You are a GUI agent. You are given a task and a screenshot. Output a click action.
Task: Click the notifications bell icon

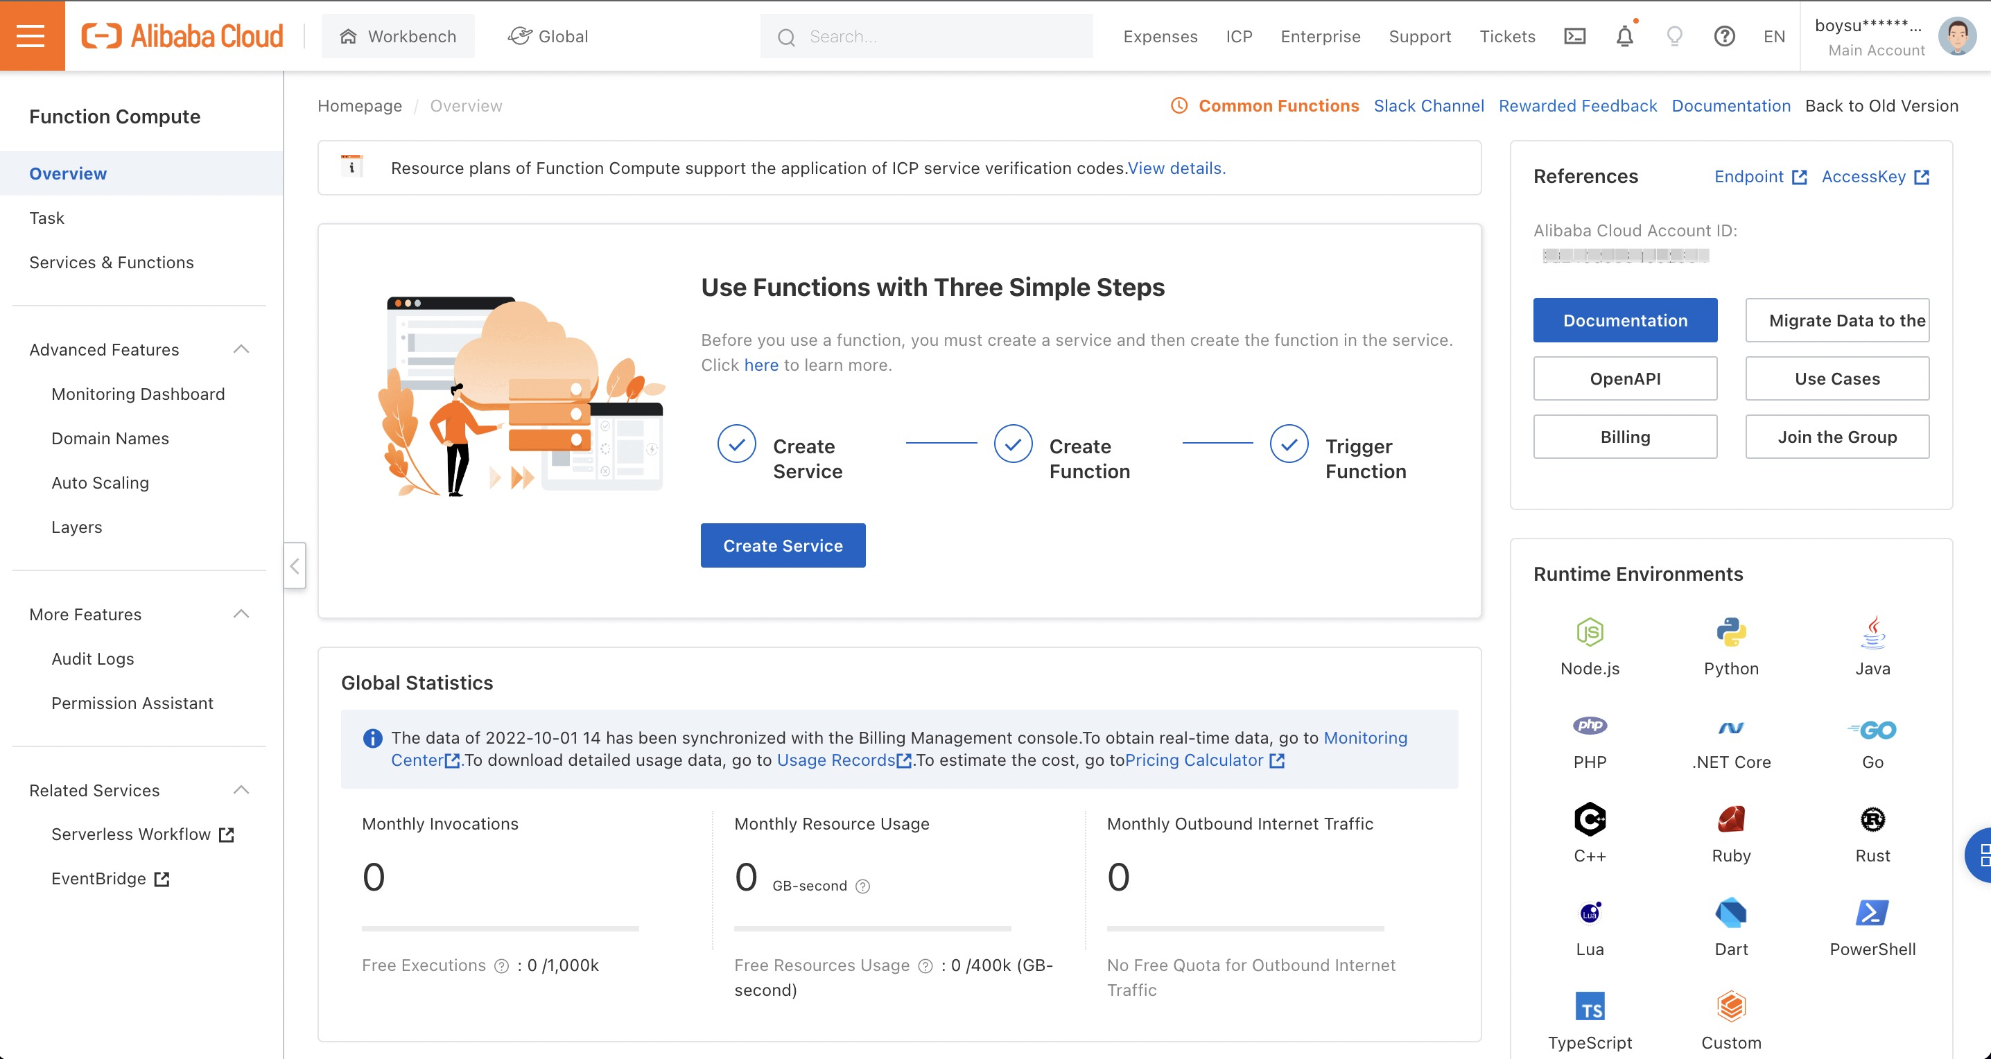click(x=1625, y=36)
